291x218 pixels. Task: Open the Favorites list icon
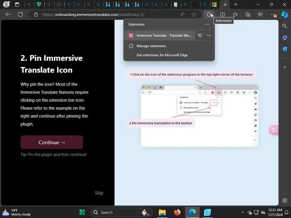click(235, 14)
